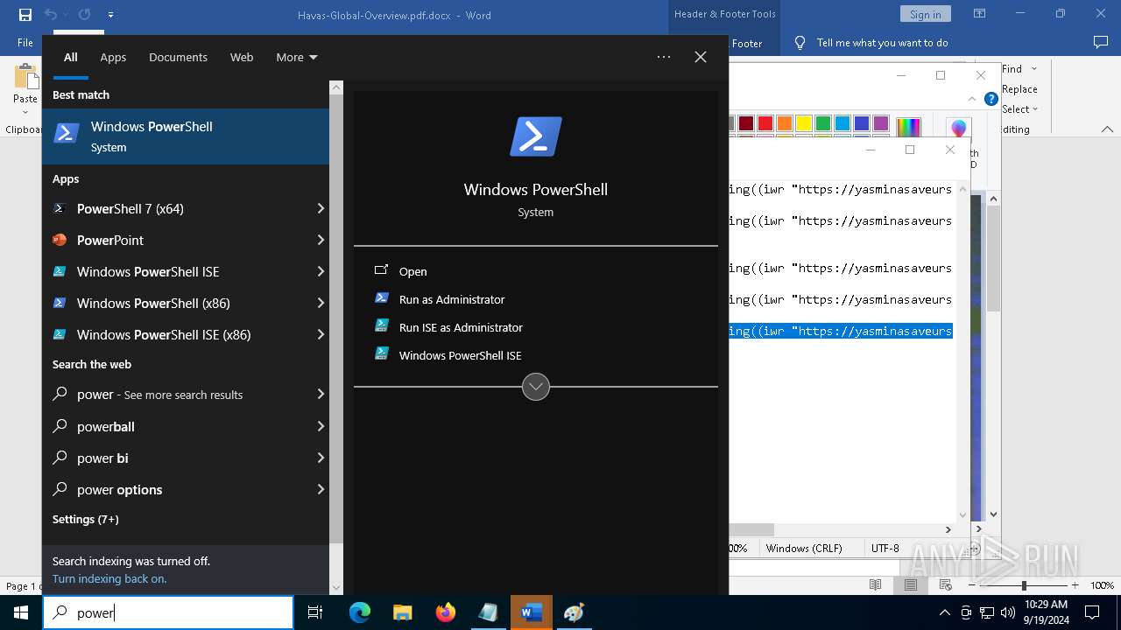Click the Save icon in Word title bar

[25, 15]
